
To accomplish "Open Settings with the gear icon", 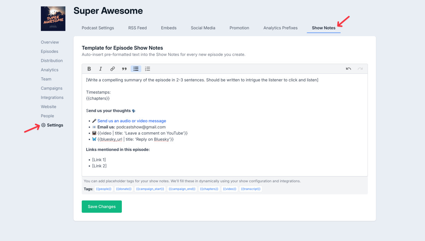I will tap(43, 125).
